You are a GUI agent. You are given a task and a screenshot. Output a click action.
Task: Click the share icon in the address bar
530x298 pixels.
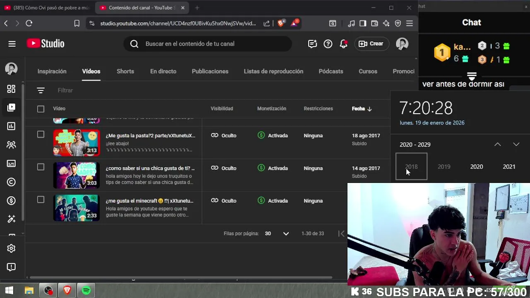click(x=267, y=24)
